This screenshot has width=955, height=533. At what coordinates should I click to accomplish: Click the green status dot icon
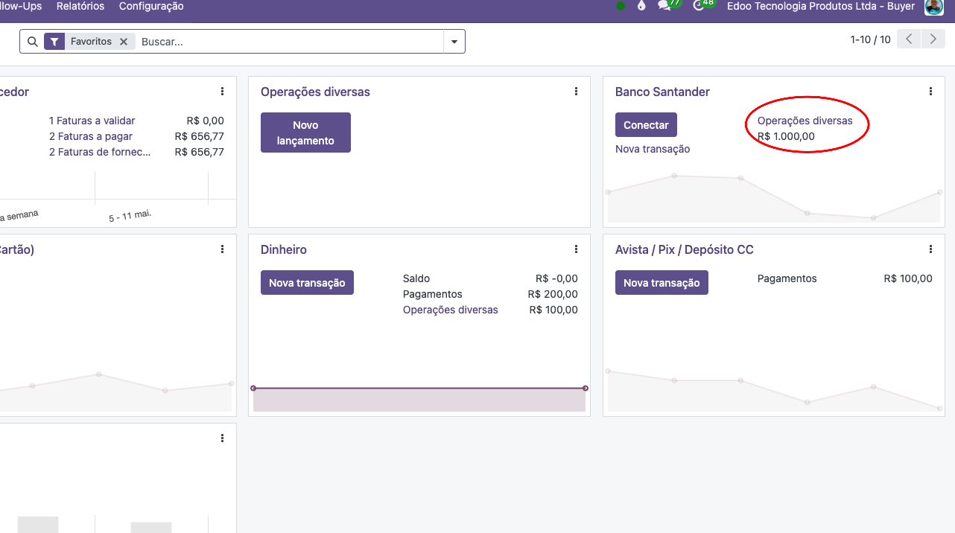pyautogui.click(x=621, y=6)
